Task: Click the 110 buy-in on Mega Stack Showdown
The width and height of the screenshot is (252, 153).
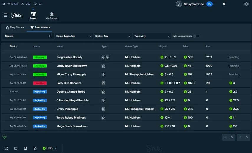Action: [x=233, y=127]
